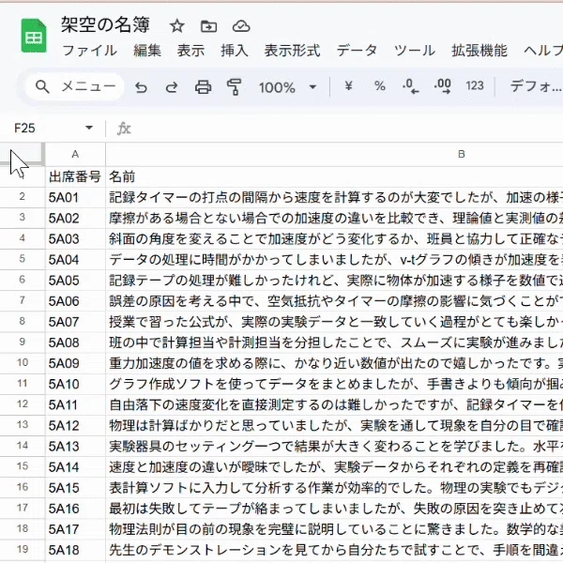563x563 pixels.
Task: Select cell 5A12
Action: point(75,425)
